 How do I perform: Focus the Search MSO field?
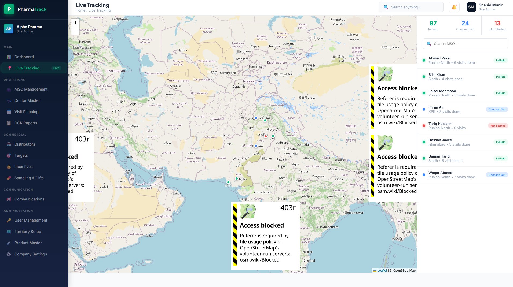pos(465,44)
